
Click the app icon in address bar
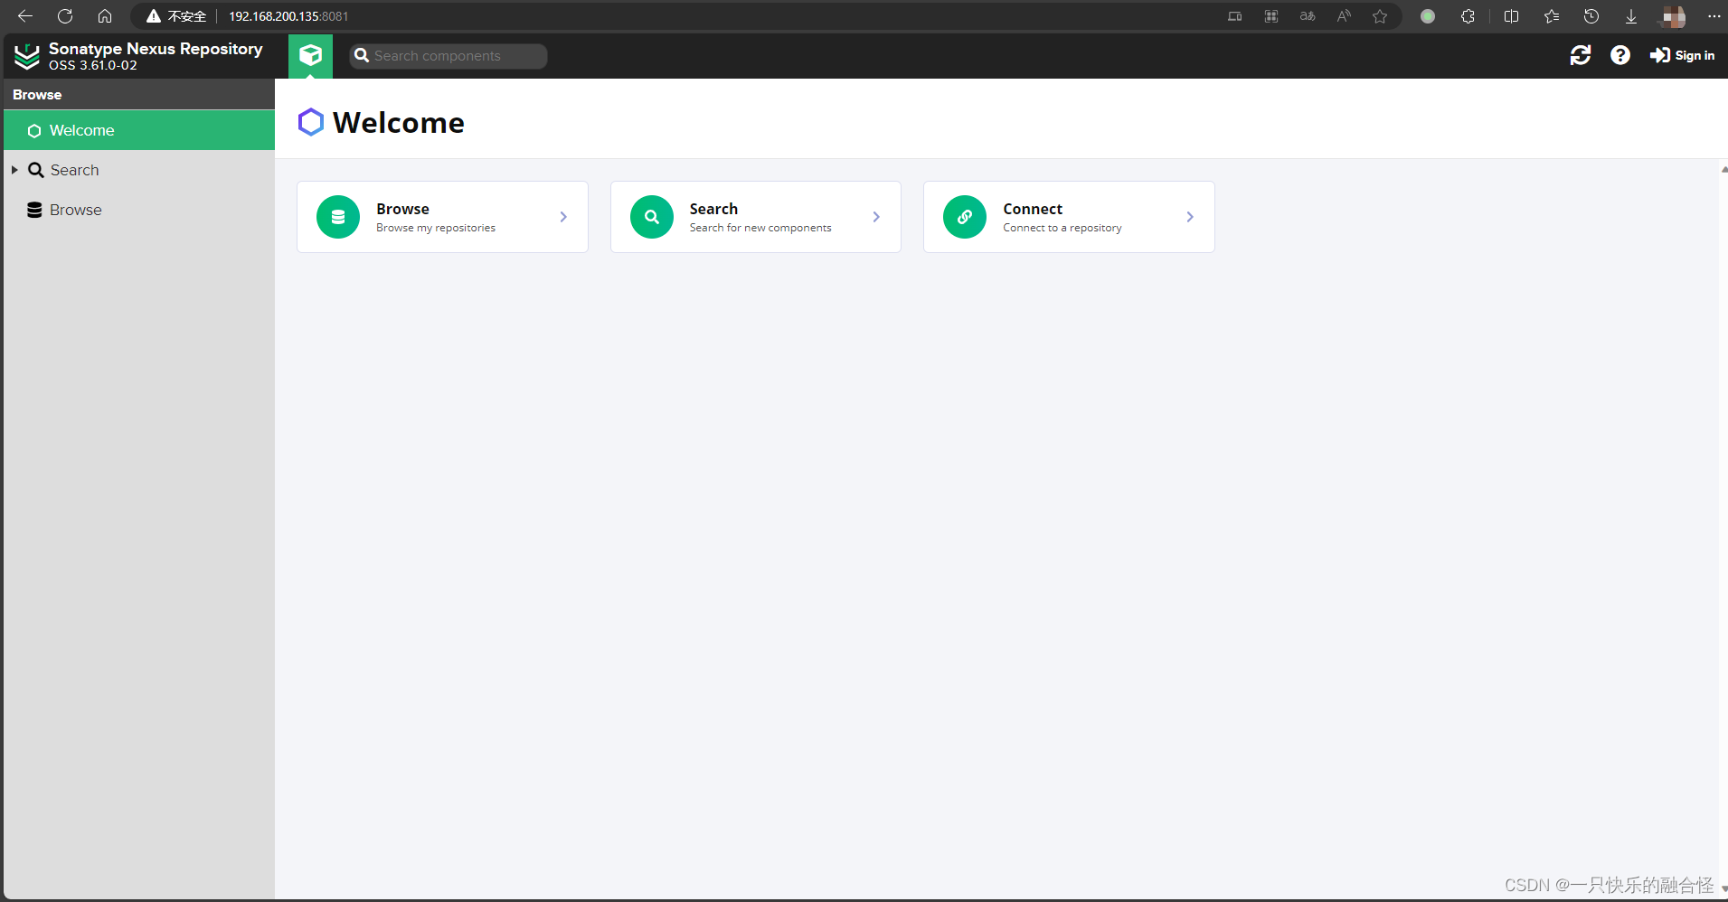1271,16
